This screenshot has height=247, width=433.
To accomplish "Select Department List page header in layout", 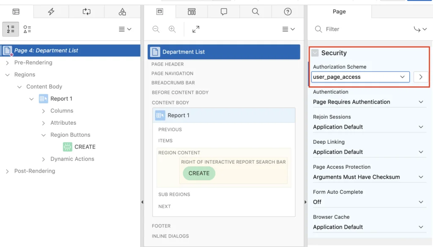I will point(224,52).
